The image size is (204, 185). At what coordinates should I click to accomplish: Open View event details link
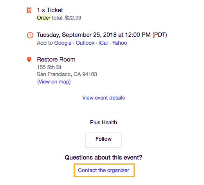103,98
